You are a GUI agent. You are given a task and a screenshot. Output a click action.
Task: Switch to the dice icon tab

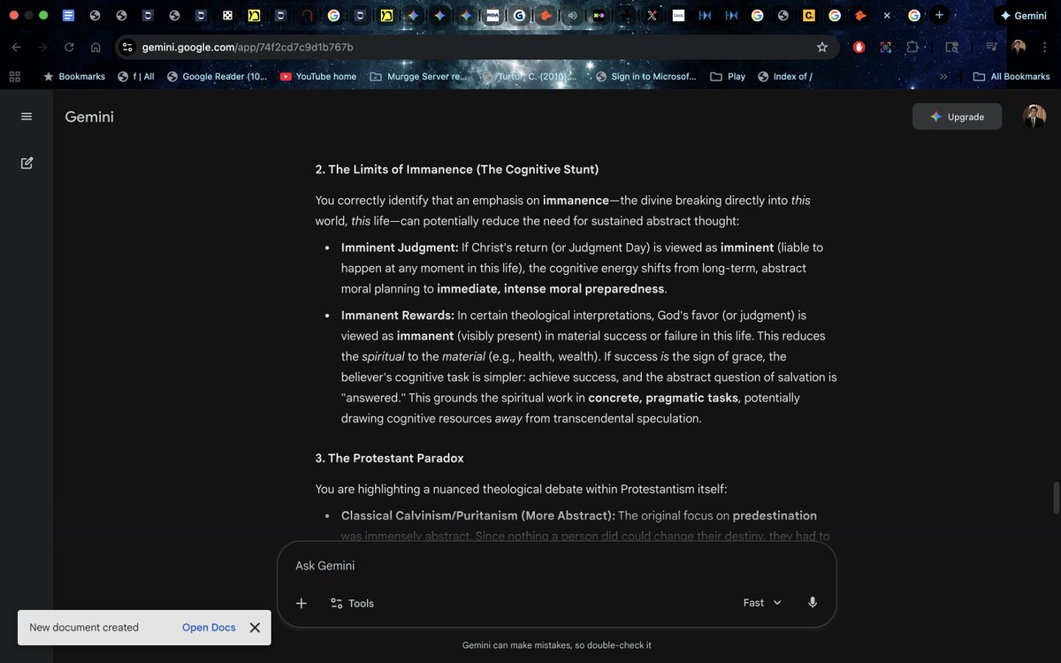point(227,15)
